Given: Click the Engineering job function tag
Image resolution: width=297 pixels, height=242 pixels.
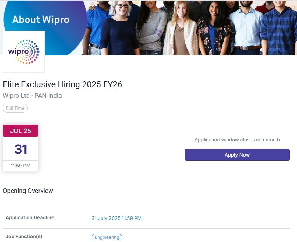Looking at the screenshot, I should coord(107,237).
